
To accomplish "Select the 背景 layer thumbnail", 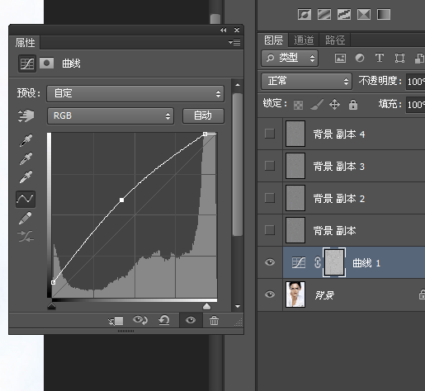I will tap(295, 294).
